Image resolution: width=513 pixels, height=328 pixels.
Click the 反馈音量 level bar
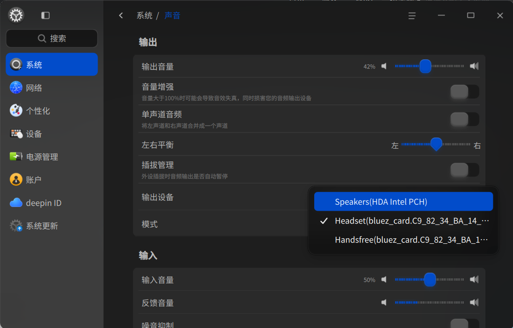pyautogui.click(x=429, y=303)
